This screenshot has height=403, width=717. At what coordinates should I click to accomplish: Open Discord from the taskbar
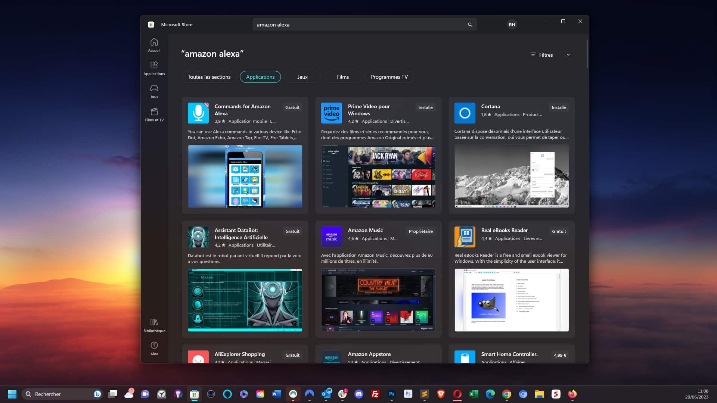358,394
